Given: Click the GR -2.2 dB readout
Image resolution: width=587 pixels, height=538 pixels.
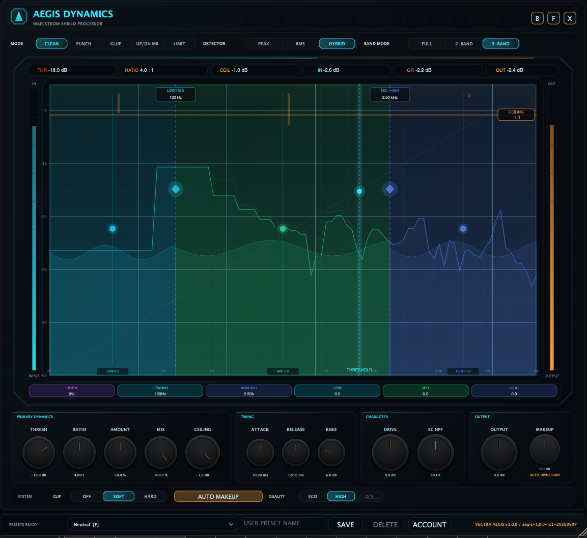Looking at the screenshot, I should (438, 70).
